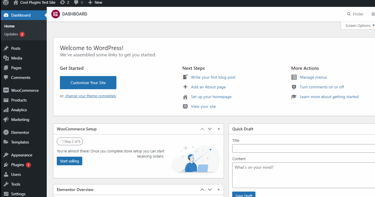The height and width of the screenshot is (197, 375).
Task: Open the Manage menus link
Action: [313, 77]
